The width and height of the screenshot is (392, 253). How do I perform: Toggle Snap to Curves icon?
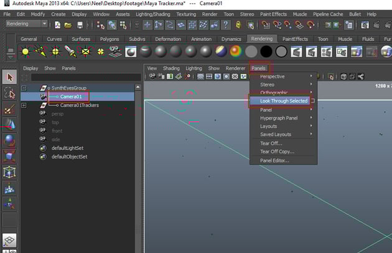click(277, 25)
